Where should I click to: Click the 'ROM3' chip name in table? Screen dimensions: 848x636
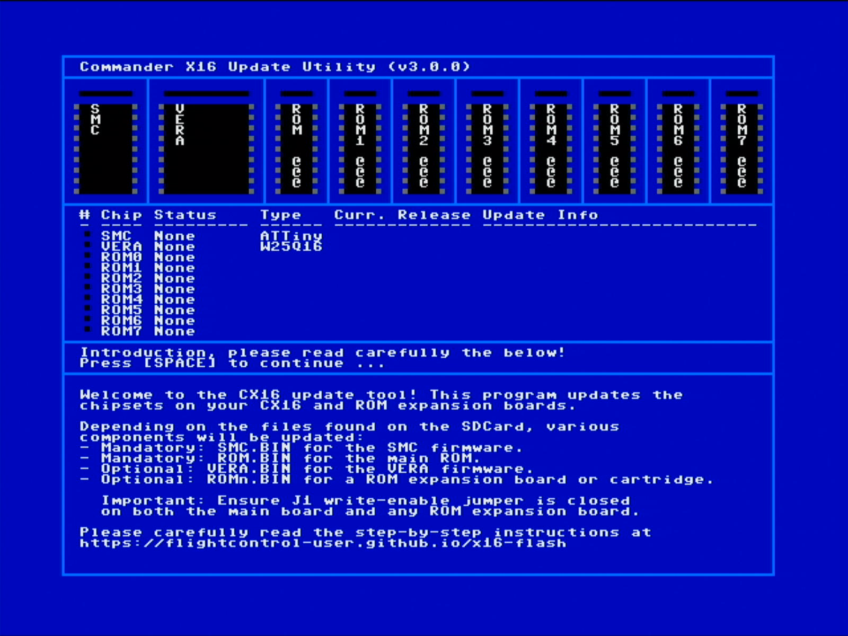(121, 289)
